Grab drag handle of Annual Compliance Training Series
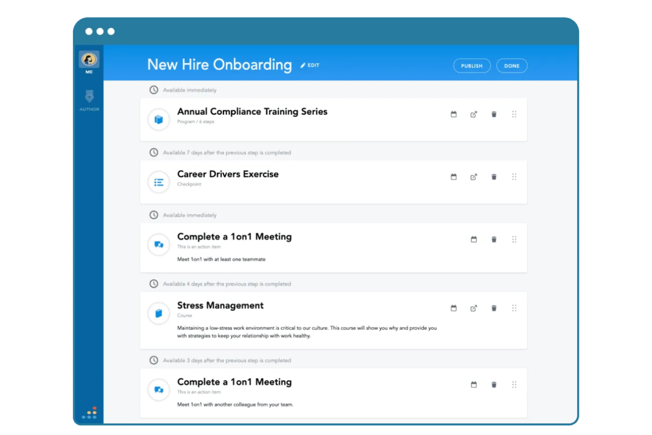 pyautogui.click(x=514, y=114)
